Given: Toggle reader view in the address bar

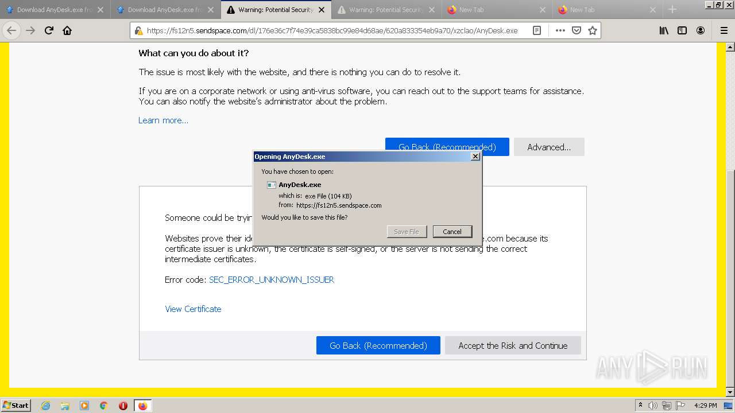Looking at the screenshot, I should [537, 30].
